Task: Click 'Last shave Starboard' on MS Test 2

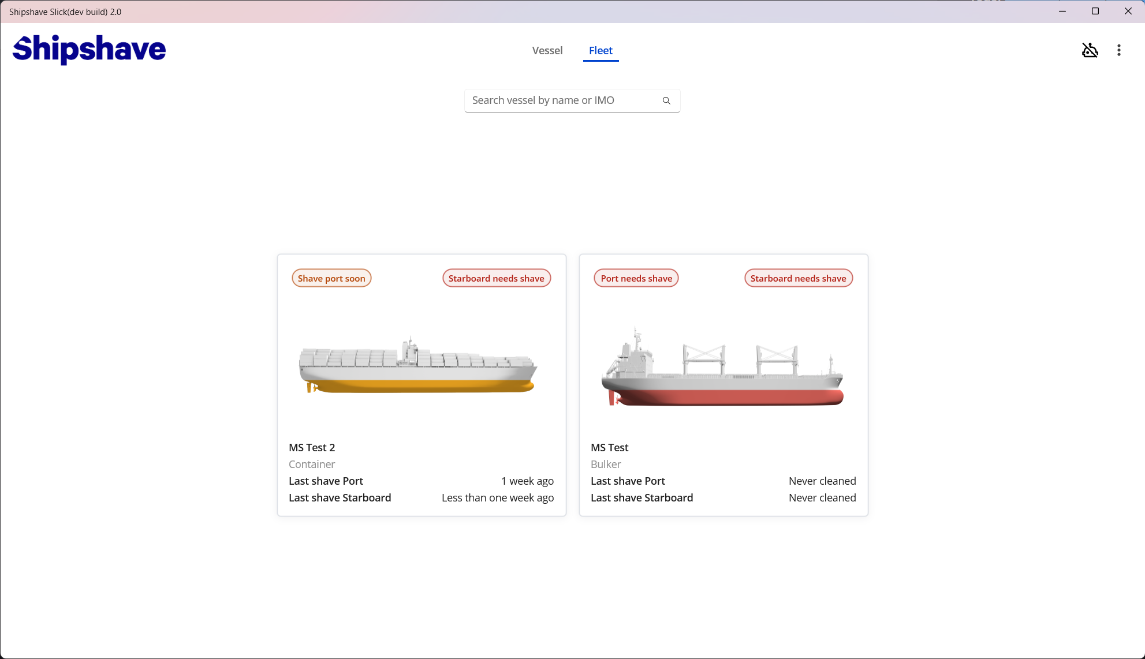Action: point(340,497)
